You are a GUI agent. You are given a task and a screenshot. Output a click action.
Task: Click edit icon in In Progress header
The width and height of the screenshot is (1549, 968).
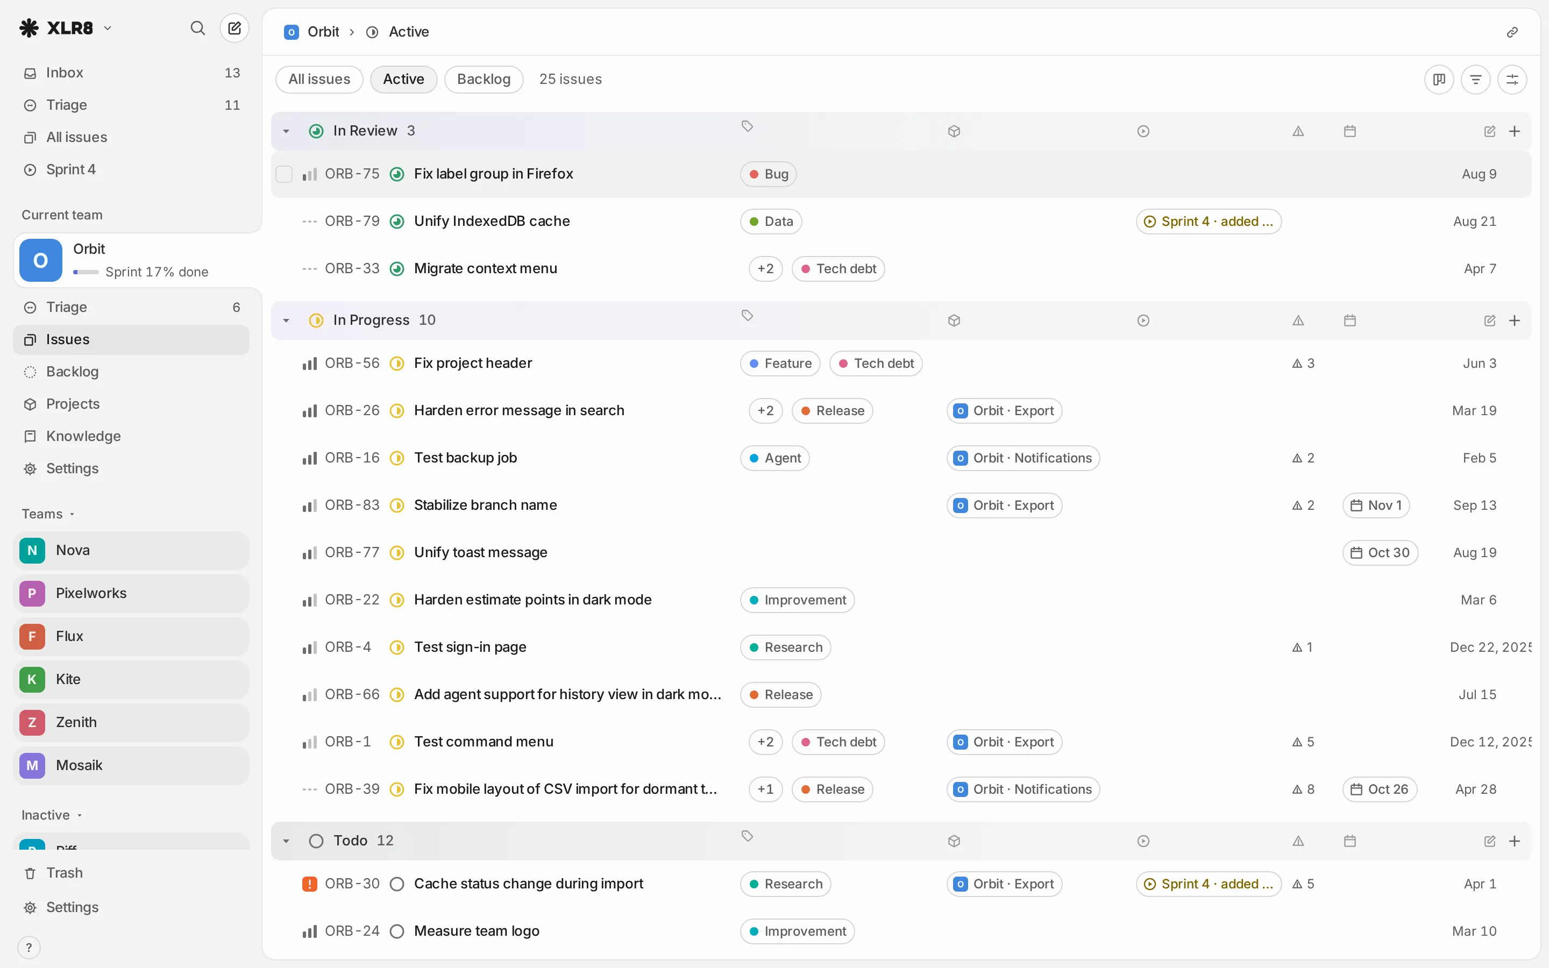1489,321
